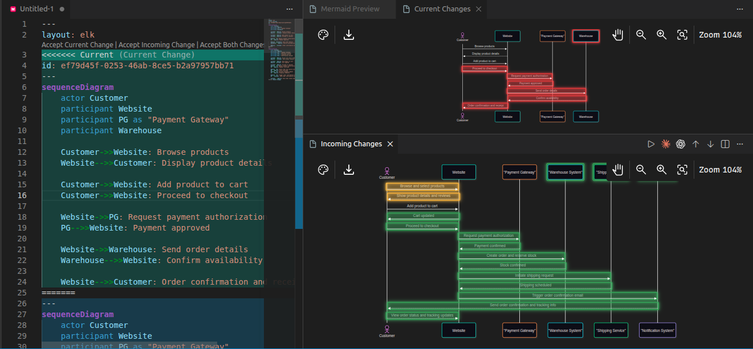
Task: Open more actions menu on Untitled-1 editor
Action: (290, 9)
